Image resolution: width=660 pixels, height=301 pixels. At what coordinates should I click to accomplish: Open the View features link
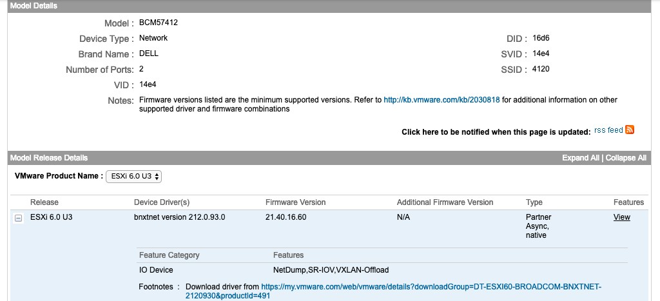pyautogui.click(x=622, y=217)
